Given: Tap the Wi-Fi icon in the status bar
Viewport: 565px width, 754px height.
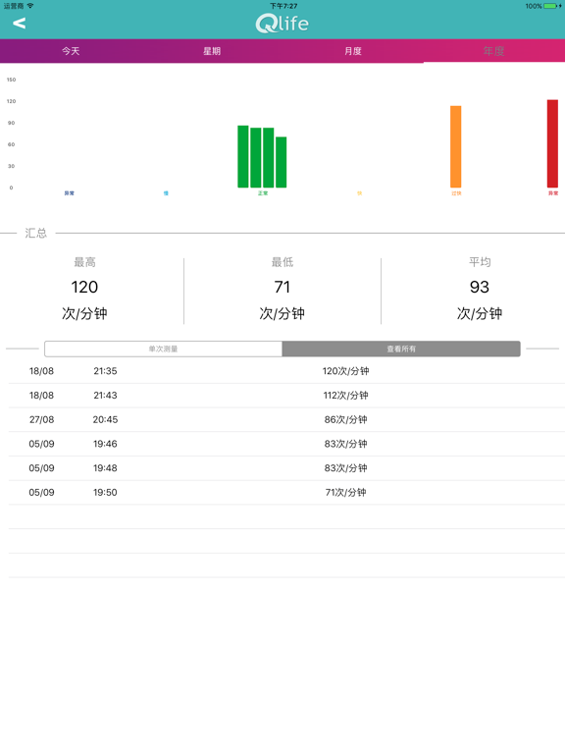Looking at the screenshot, I should tap(30, 6).
